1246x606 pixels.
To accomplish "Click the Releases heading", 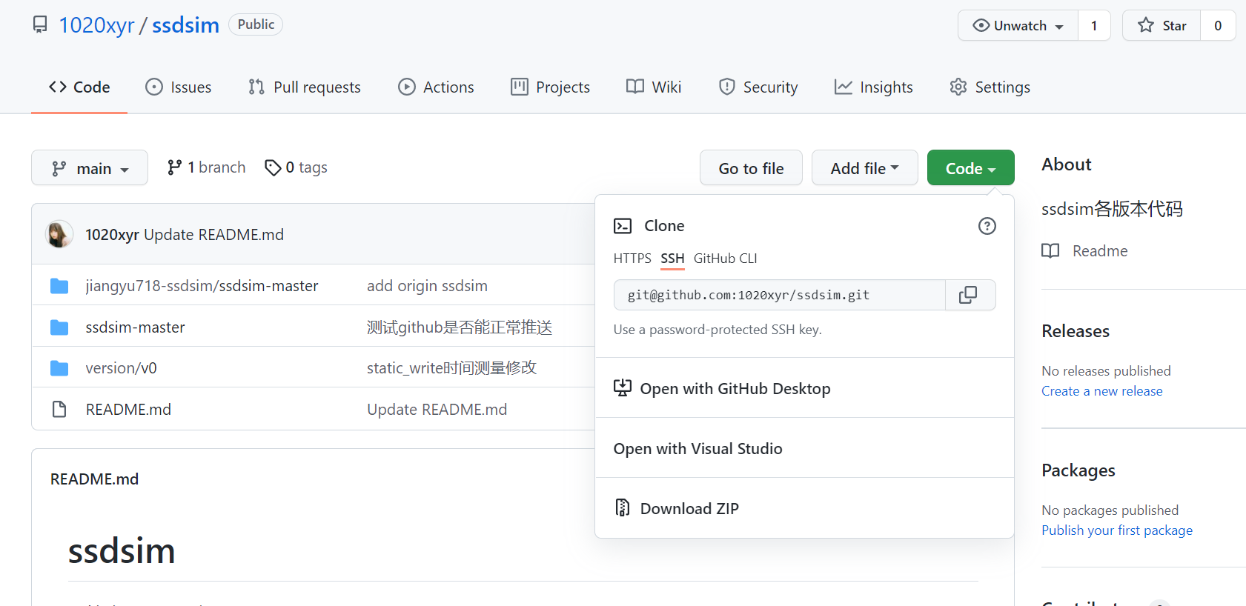I will [1076, 331].
